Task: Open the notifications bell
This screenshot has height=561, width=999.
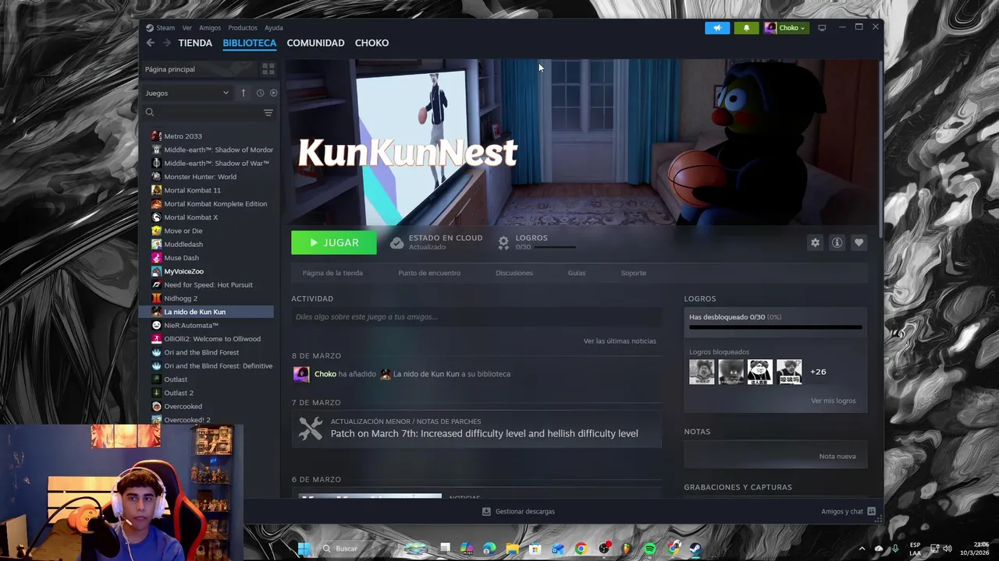Action: tap(746, 28)
